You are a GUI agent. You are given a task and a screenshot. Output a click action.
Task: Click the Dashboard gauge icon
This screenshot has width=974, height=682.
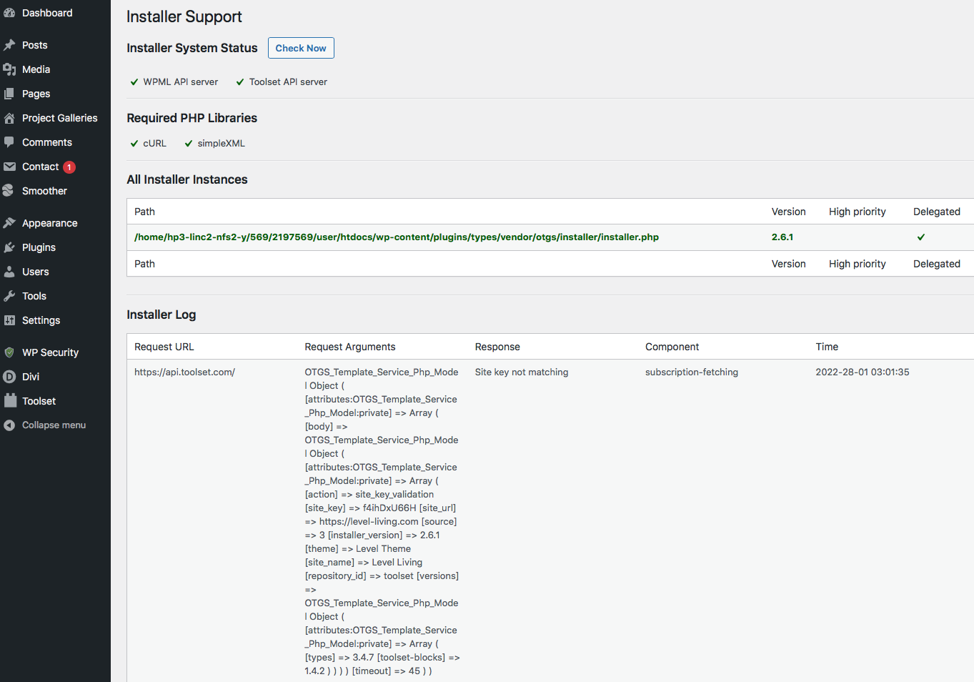[9, 13]
